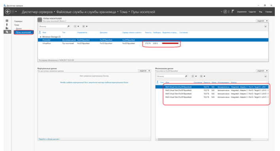The image size is (280, 151).
Task: Select Диски in the side navigation
Action: [19, 28]
